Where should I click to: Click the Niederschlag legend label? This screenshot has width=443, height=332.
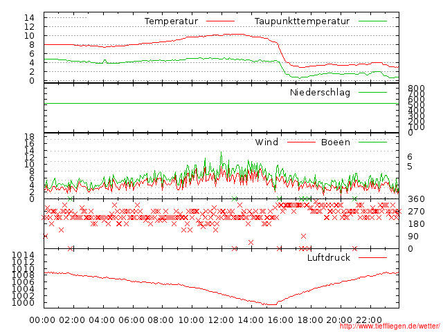[x=320, y=93]
